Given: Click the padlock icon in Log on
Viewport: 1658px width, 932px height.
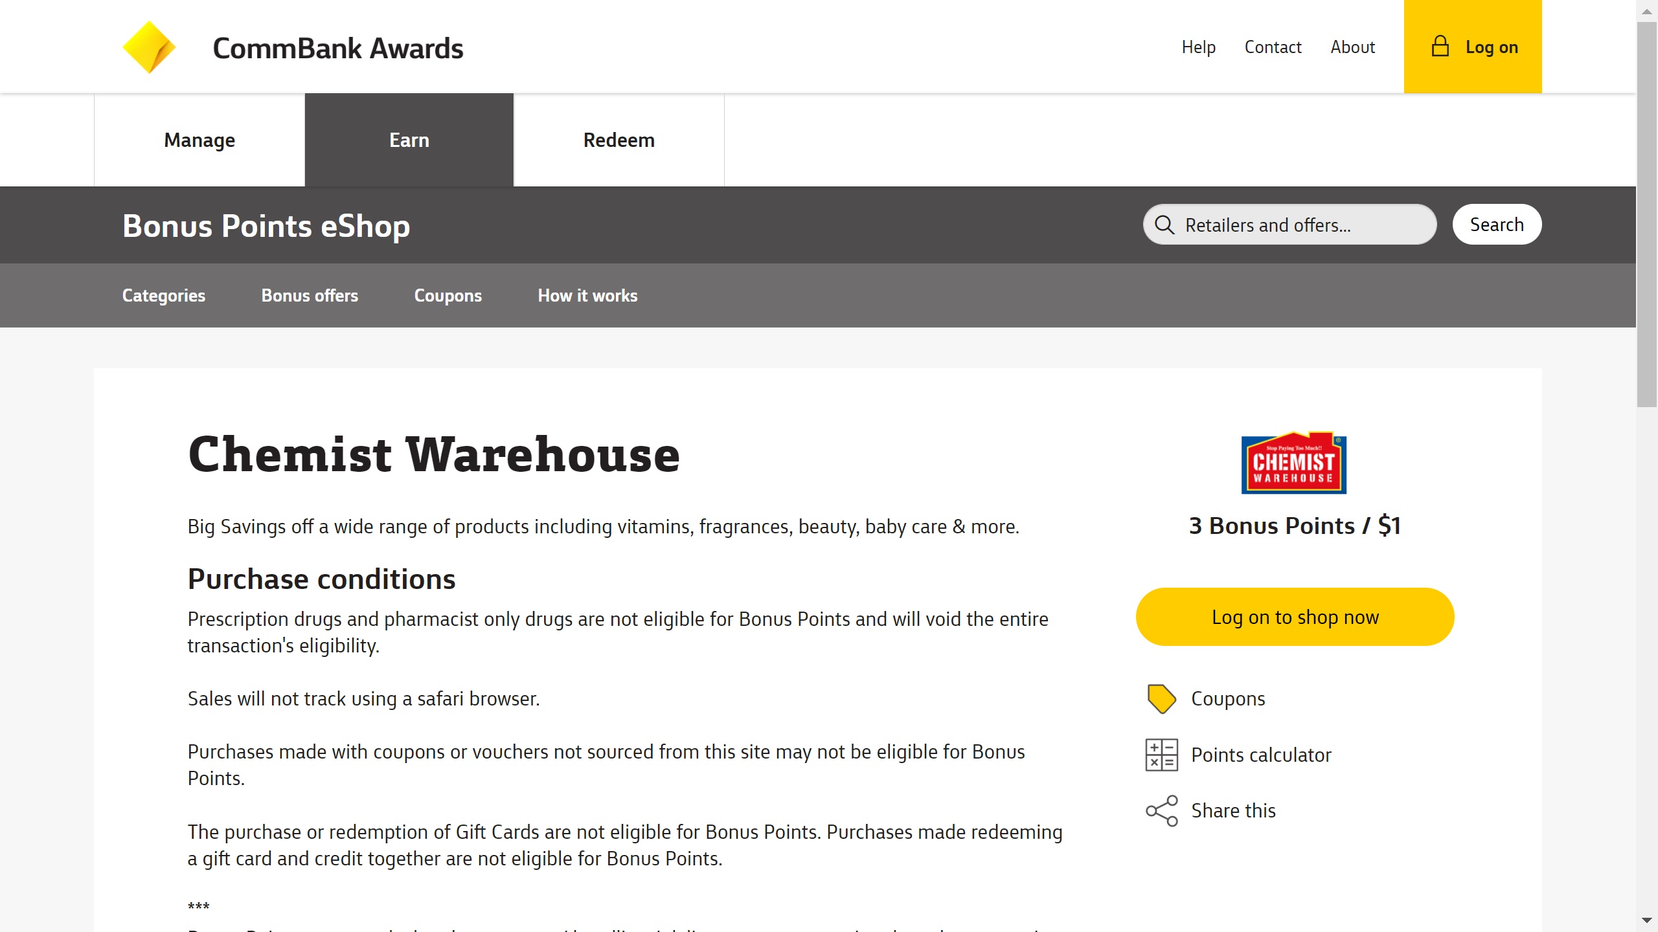Looking at the screenshot, I should pyautogui.click(x=1440, y=47).
